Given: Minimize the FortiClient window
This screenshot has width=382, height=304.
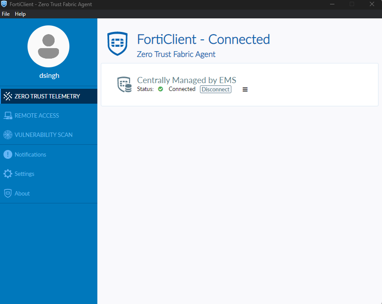Looking at the screenshot, I should 332,4.
